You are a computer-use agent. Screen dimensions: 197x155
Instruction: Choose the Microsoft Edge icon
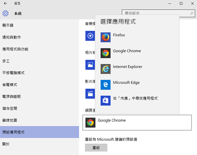click(105, 85)
